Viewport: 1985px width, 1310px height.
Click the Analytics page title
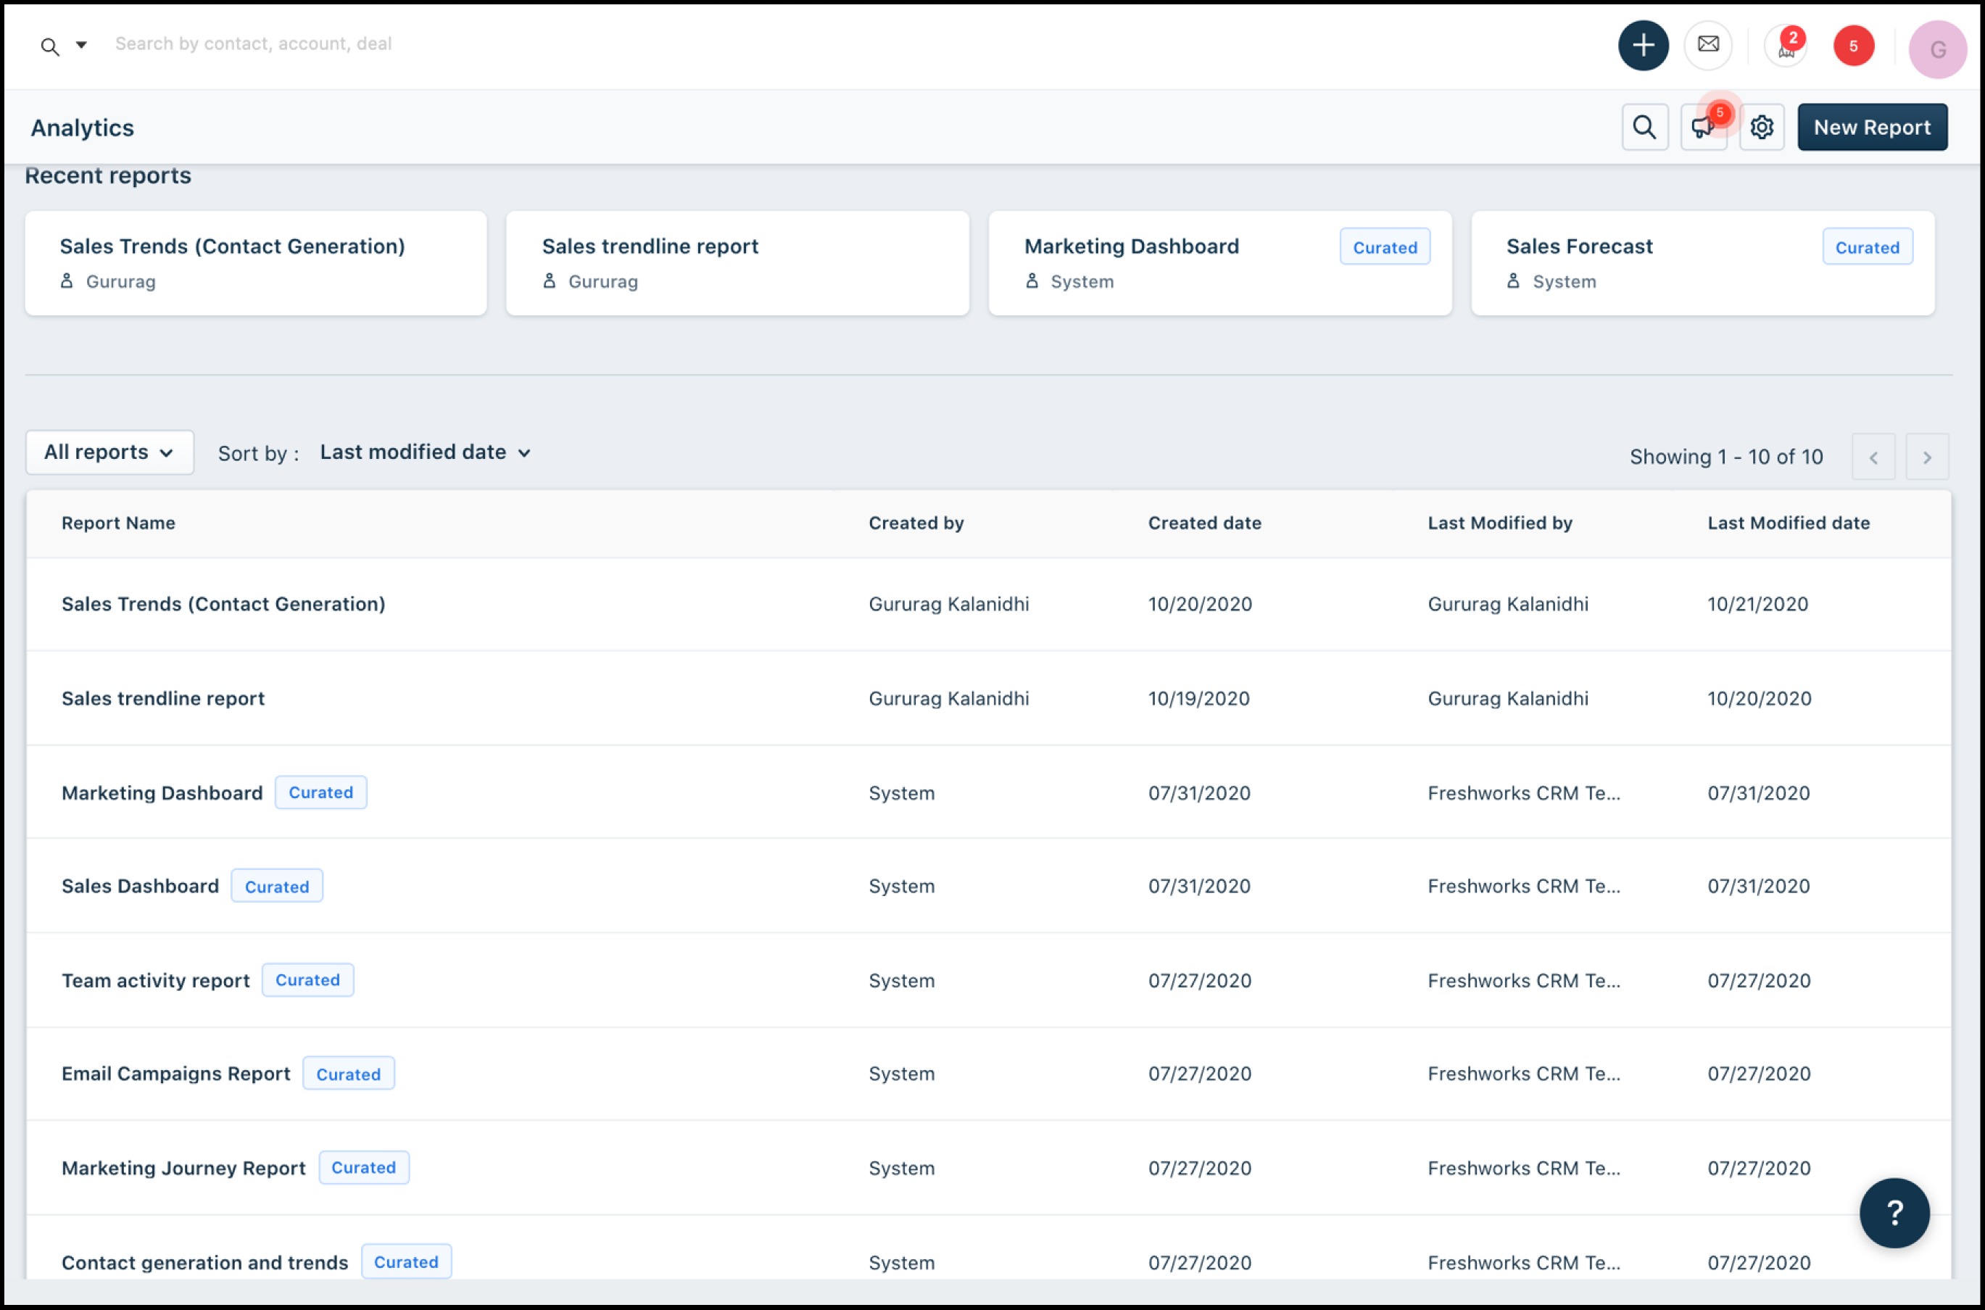tap(82, 128)
